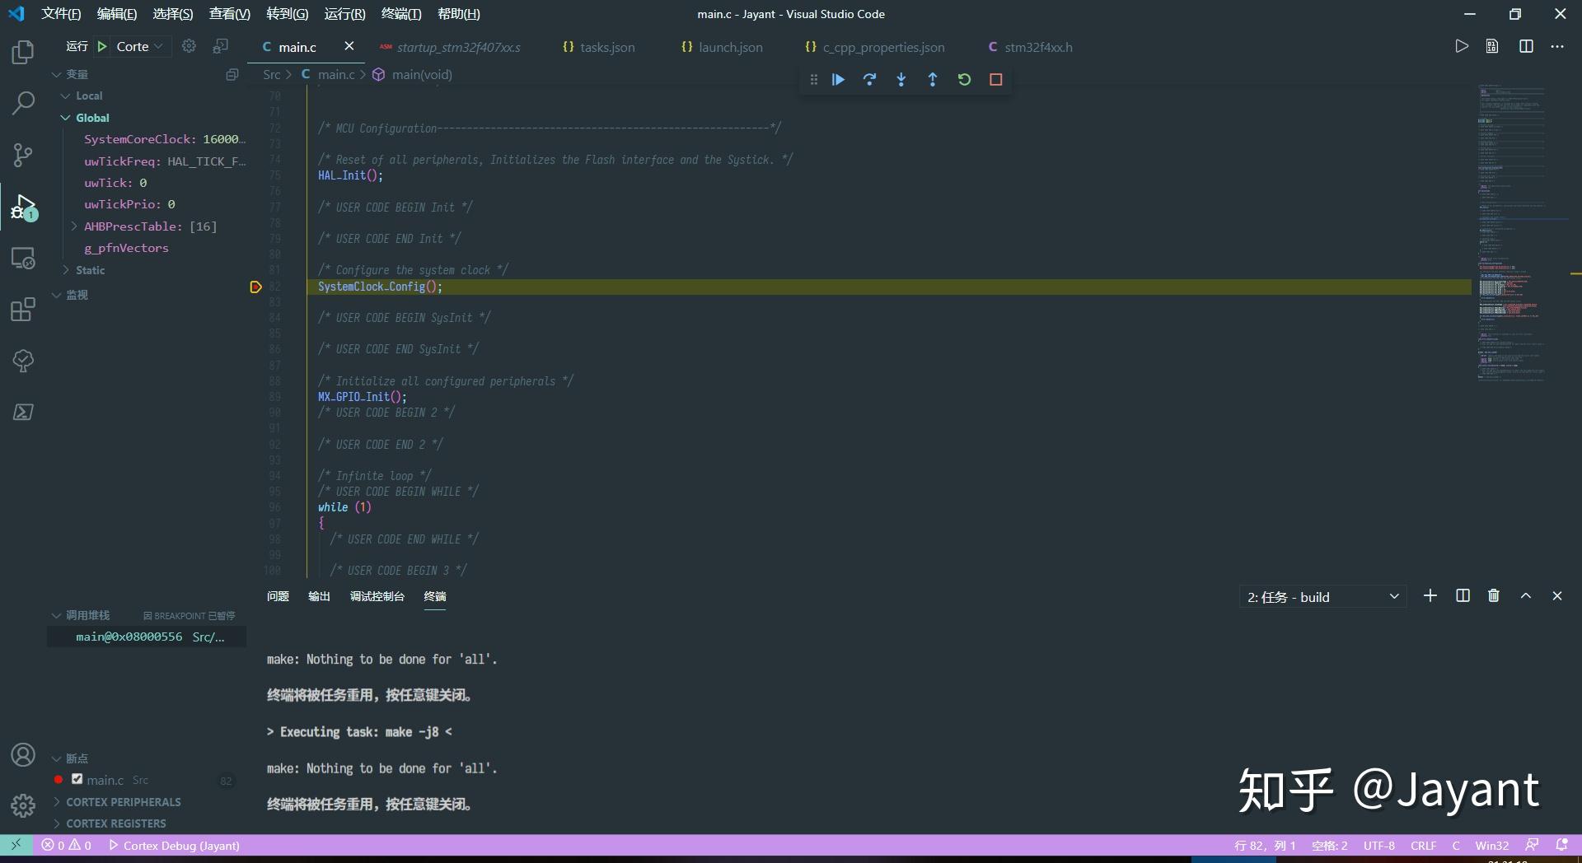Maximize the panel size with the up chevron
The height and width of the screenshot is (863, 1582).
pyautogui.click(x=1526, y=596)
